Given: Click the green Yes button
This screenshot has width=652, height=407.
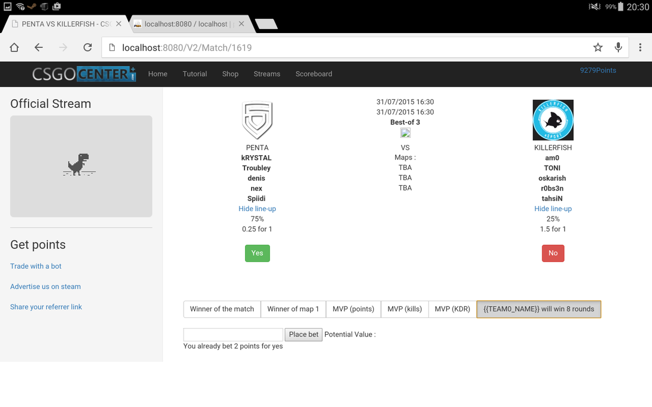Looking at the screenshot, I should (x=257, y=253).
